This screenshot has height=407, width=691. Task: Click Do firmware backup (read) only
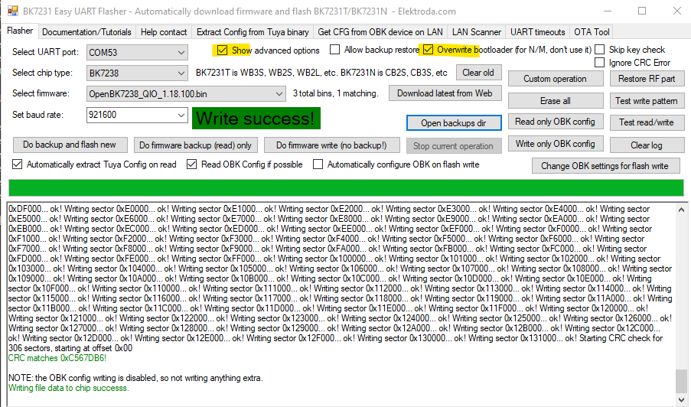coord(195,145)
